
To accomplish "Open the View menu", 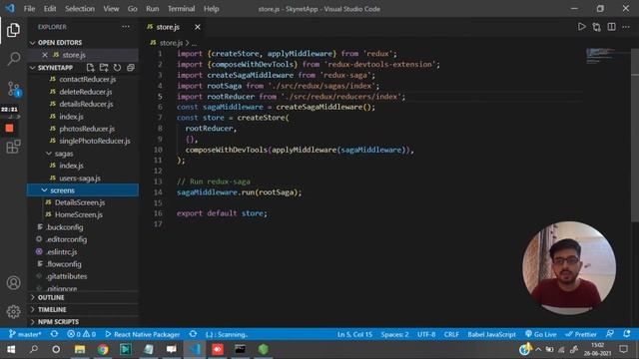I will [x=111, y=9].
